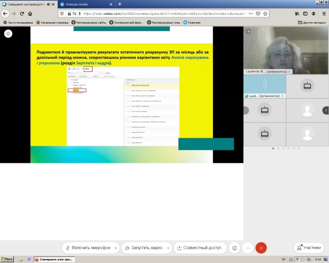Open the browser home page
The width and height of the screenshot is (329, 263).
(x=30, y=14)
